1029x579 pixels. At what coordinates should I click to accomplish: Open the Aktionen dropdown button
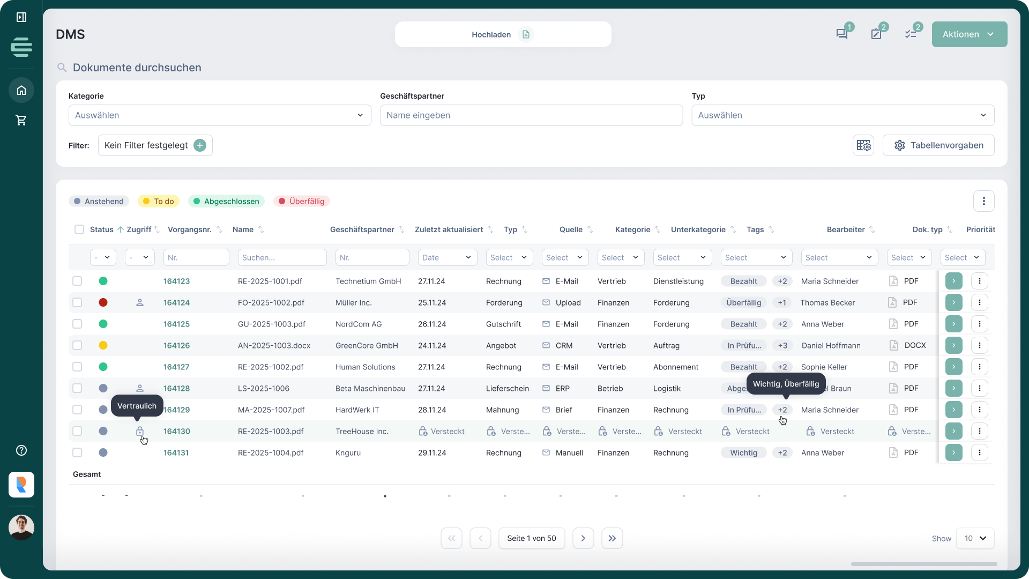[969, 34]
